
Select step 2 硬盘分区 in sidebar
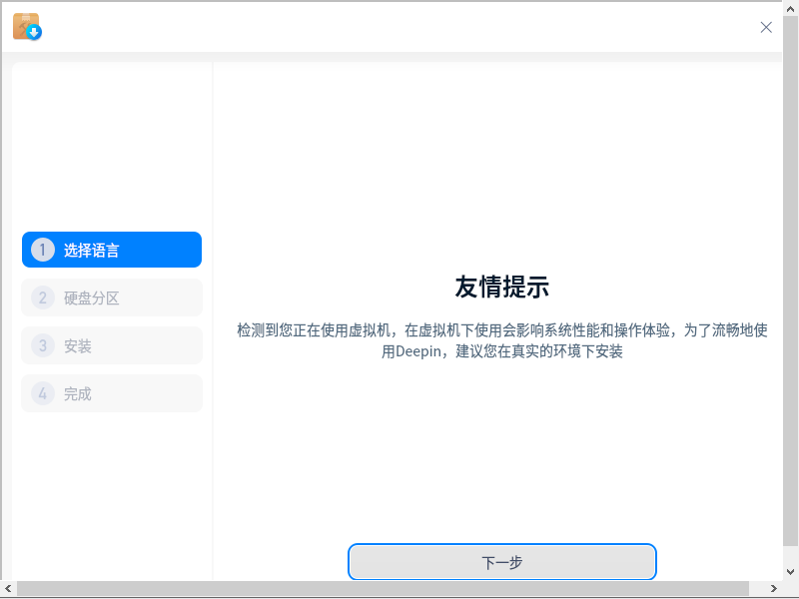click(x=112, y=298)
